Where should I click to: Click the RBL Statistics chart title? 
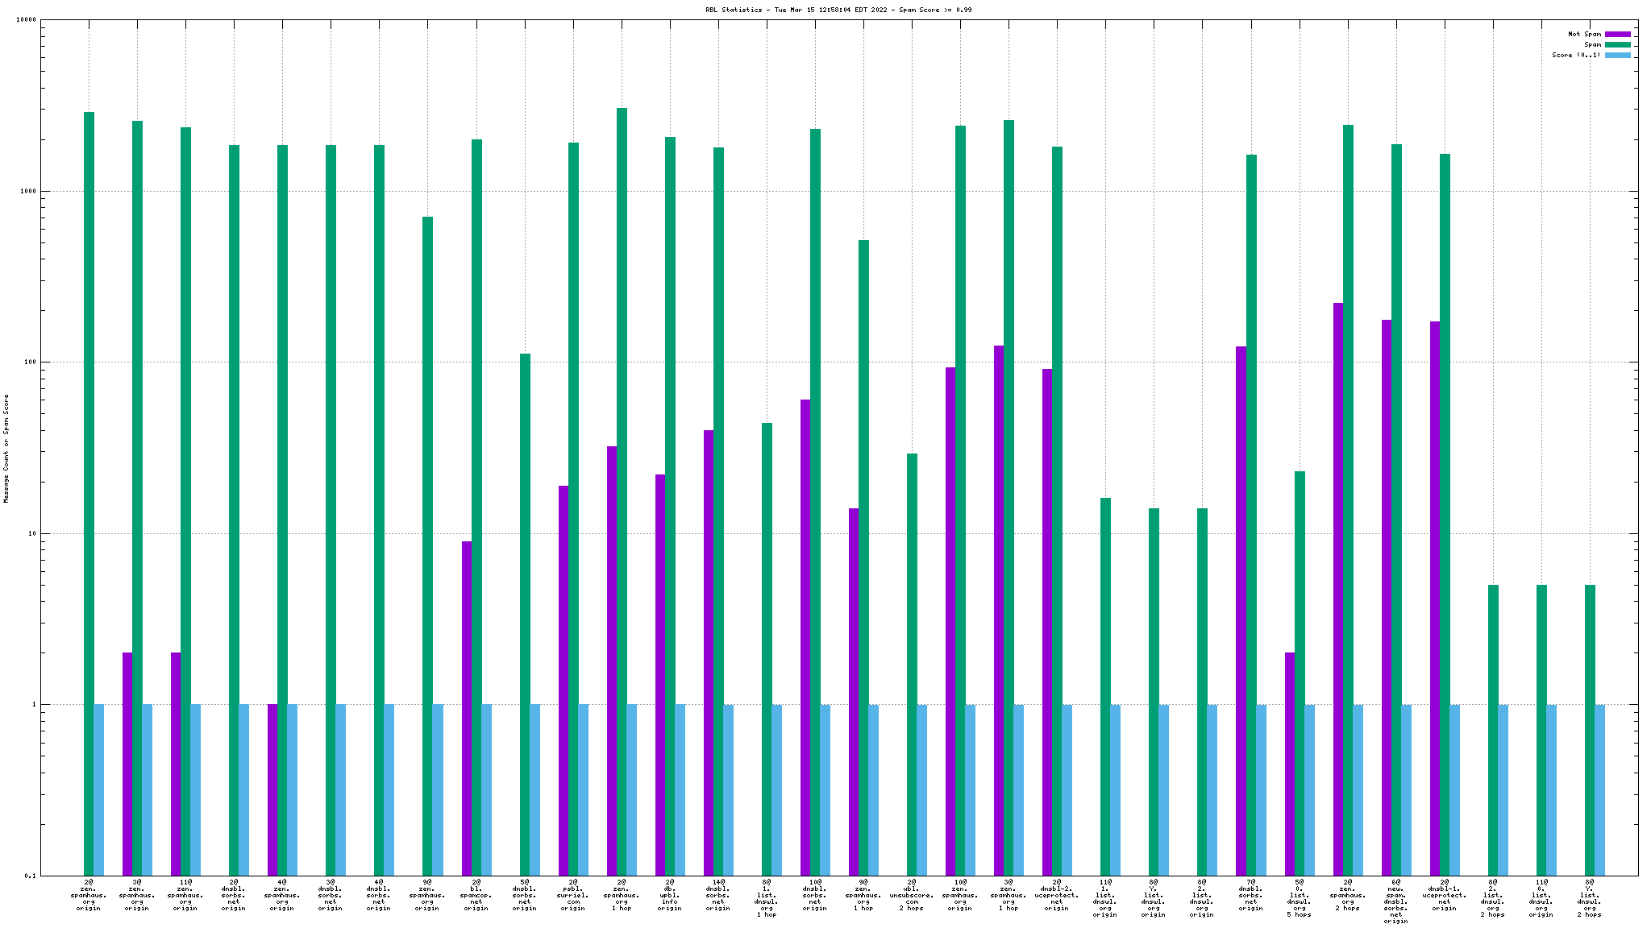pyautogui.click(x=838, y=10)
